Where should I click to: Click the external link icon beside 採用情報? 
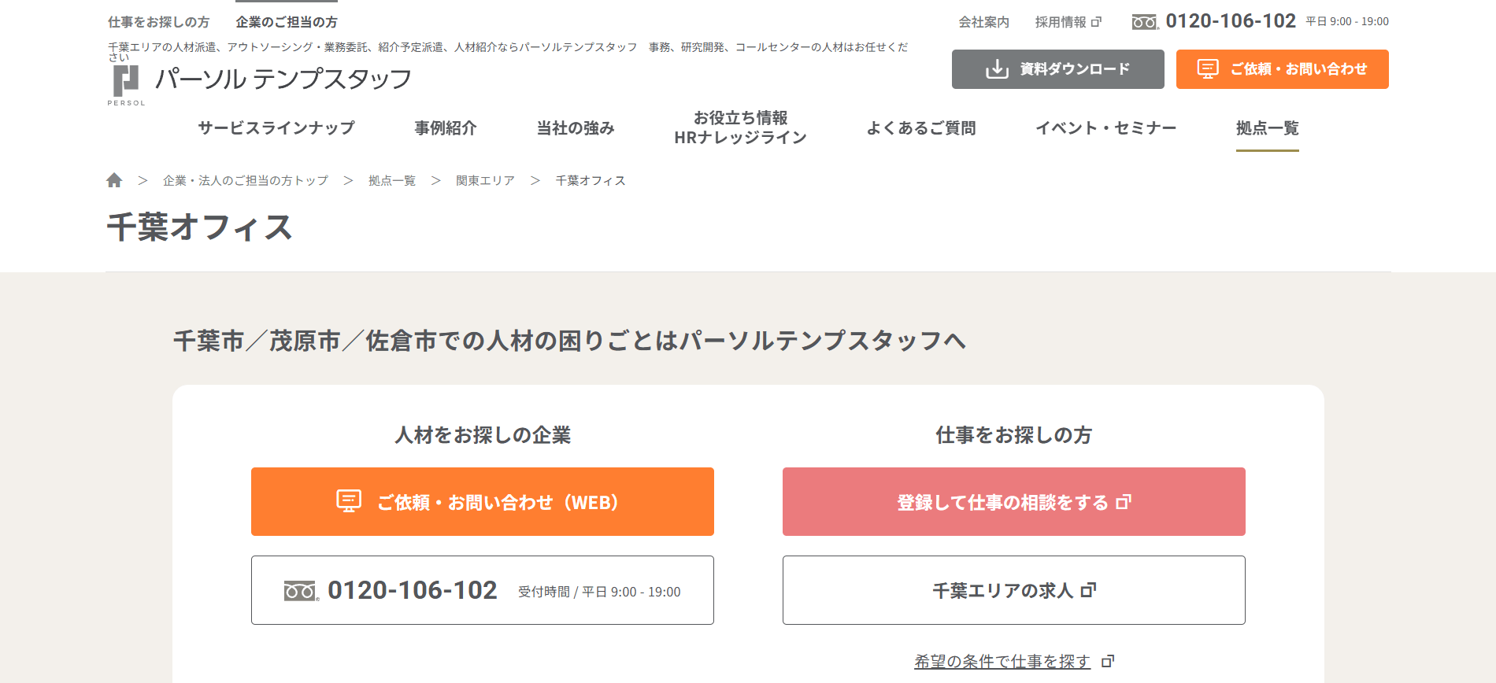click(x=1096, y=22)
